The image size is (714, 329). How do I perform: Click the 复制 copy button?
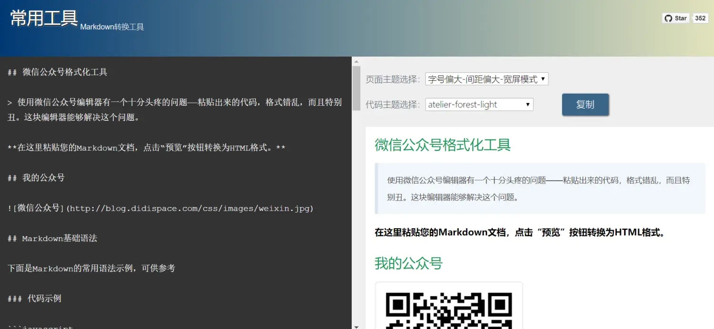pos(585,105)
